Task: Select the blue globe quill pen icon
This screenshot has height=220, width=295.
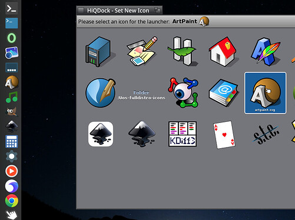Action: tap(101, 93)
